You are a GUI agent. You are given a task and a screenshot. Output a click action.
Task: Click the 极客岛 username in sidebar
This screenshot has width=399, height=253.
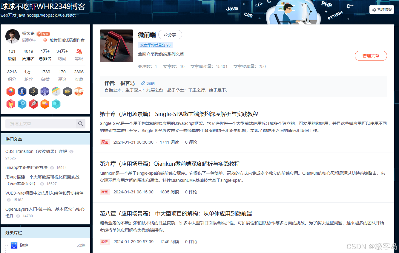[x=28, y=33]
